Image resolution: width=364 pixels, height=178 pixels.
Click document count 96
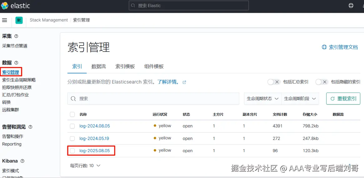275,151
